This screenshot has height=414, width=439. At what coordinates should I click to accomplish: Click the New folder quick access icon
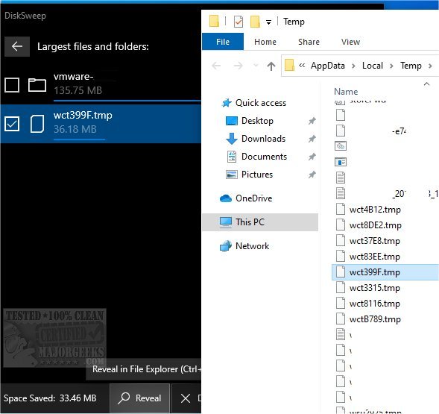point(255,22)
